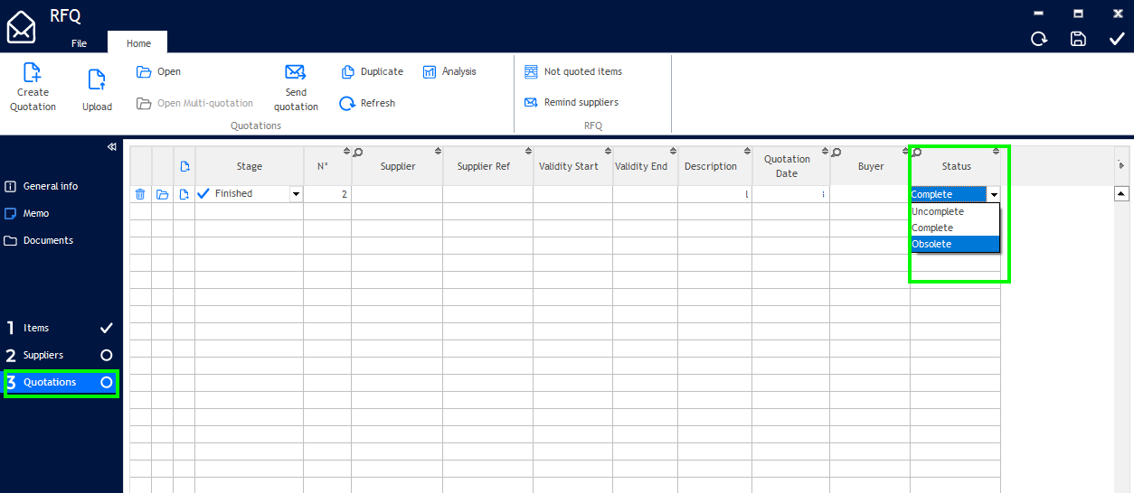This screenshot has height=493, width=1134.
Task: Open the File menu tab
Action: click(80, 43)
